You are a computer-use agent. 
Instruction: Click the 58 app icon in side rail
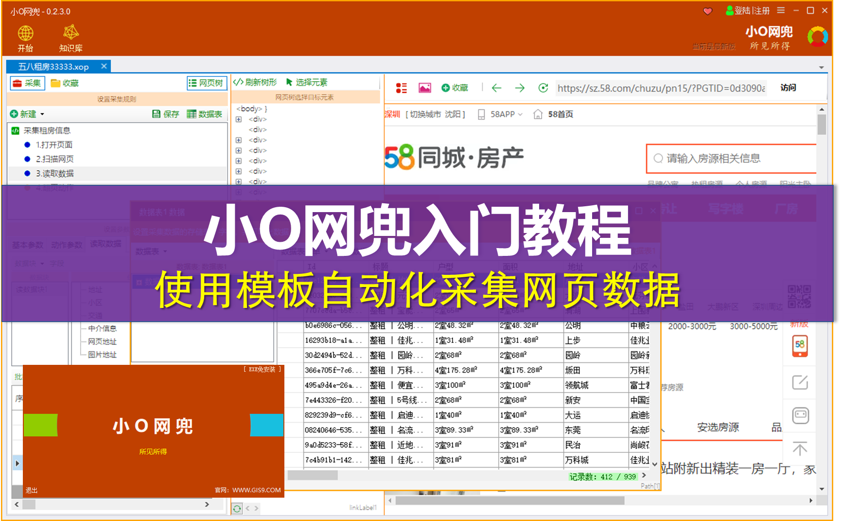[800, 346]
